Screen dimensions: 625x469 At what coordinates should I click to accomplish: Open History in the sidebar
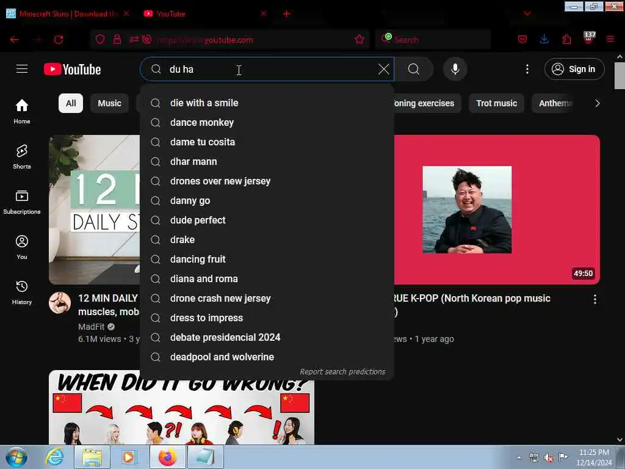tap(22, 293)
